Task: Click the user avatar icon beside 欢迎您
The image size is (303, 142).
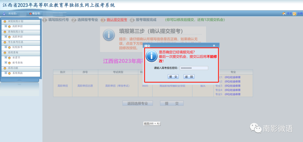Action: [4, 14]
